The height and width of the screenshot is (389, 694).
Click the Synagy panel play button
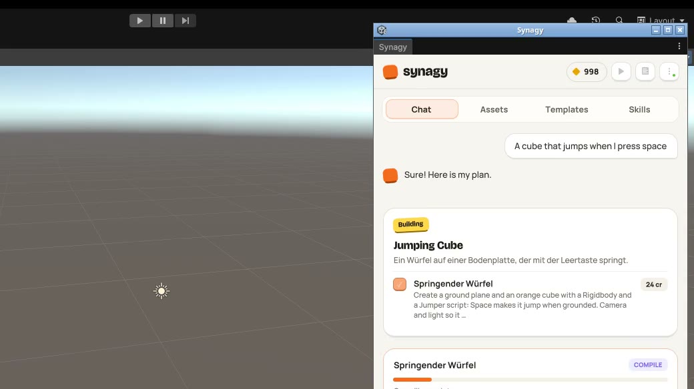(621, 71)
